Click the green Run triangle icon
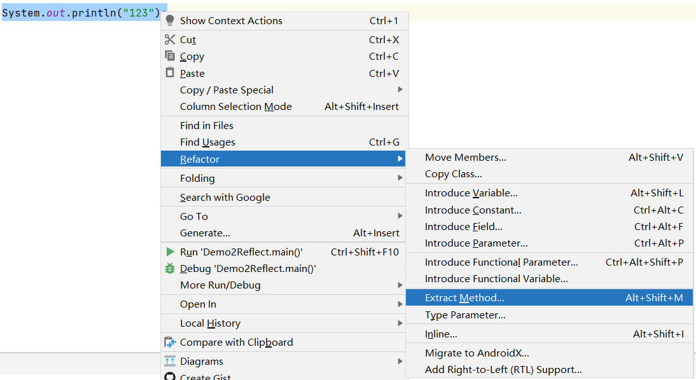Viewport: 696px width, 380px height. pyautogui.click(x=170, y=252)
